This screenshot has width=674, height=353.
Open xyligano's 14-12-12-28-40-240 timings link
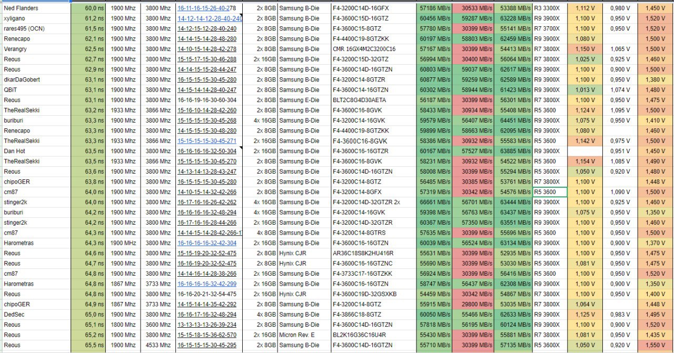tap(210, 18)
